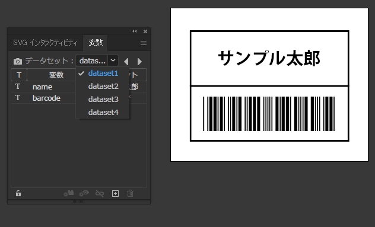The height and width of the screenshot is (227, 375).
Task: Click the text type icon for barcode
Action: tap(18, 98)
